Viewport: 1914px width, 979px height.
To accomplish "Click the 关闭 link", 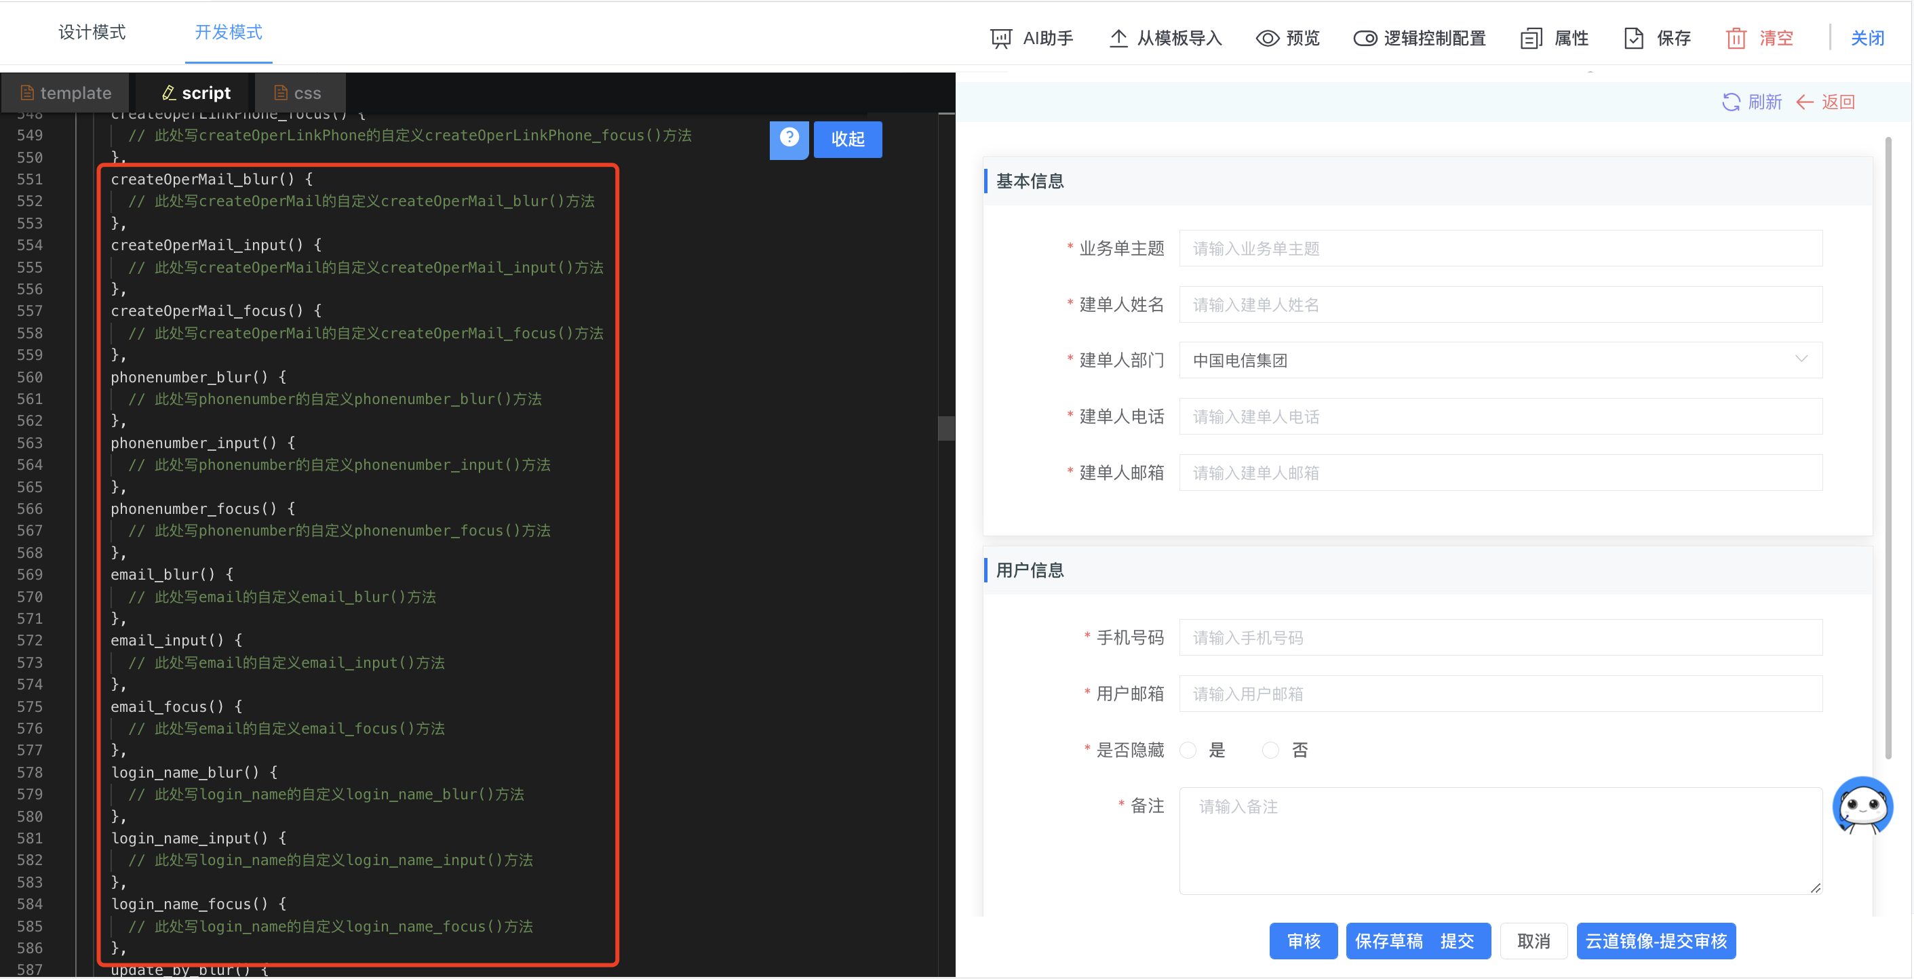I will (x=1867, y=38).
